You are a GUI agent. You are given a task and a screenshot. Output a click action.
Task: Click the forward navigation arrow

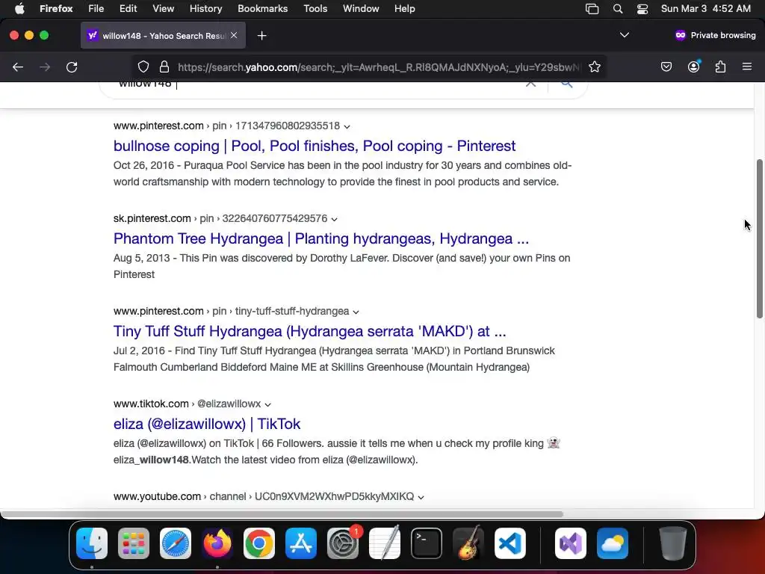(x=45, y=67)
